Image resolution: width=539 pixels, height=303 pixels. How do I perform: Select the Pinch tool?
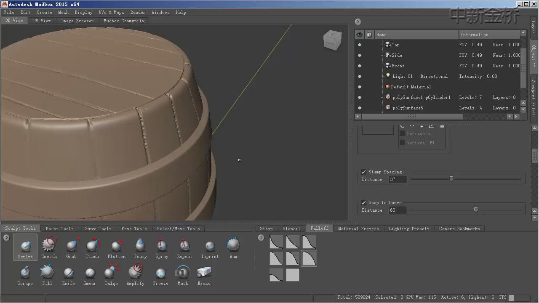(93, 247)
